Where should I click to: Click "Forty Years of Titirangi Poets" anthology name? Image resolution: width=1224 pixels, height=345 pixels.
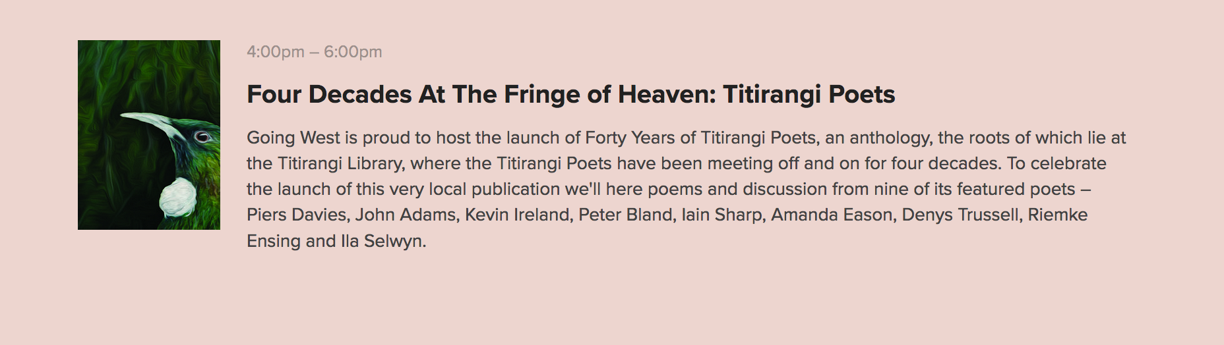tap(701, 138)
